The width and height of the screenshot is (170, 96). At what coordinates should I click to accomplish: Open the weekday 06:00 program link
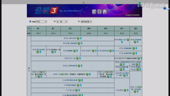click(70, 38)
